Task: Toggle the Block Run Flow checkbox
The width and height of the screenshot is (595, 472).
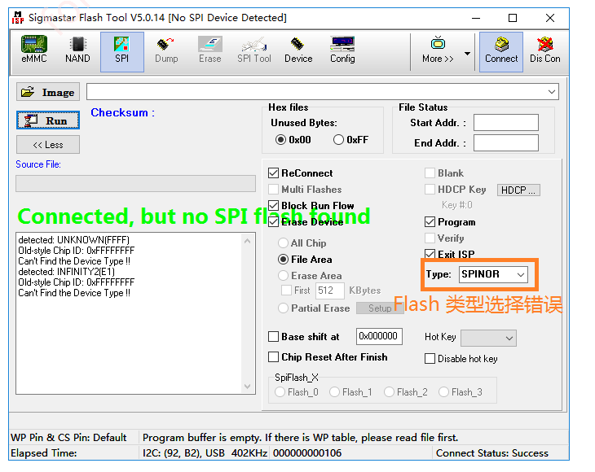Action: click(x=274, y=206)
